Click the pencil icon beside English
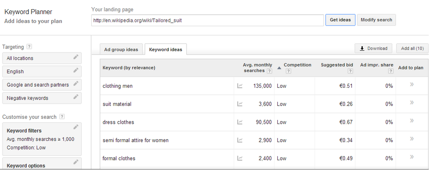This screenshot has width=430, height=170. 76,70
